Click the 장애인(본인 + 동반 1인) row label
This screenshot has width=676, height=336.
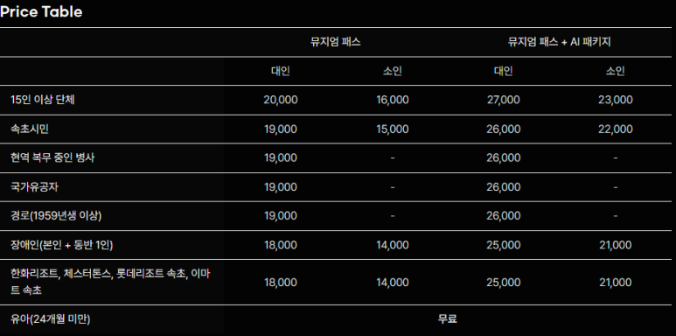(61, 245)
